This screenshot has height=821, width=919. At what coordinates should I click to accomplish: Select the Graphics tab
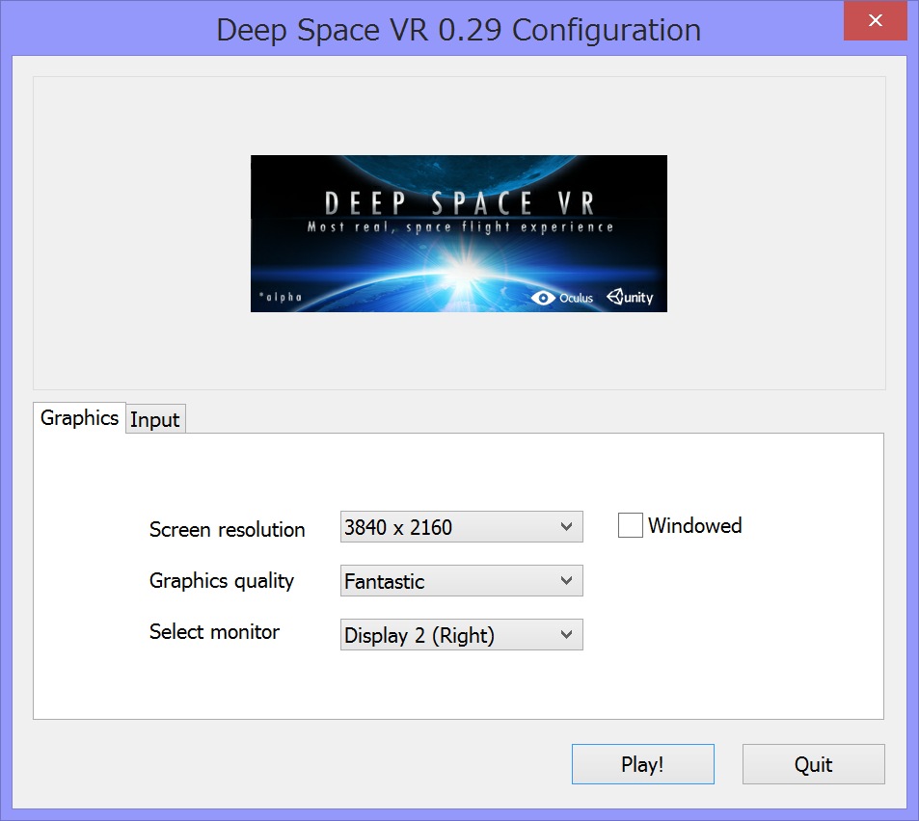[x=79, y=417]
